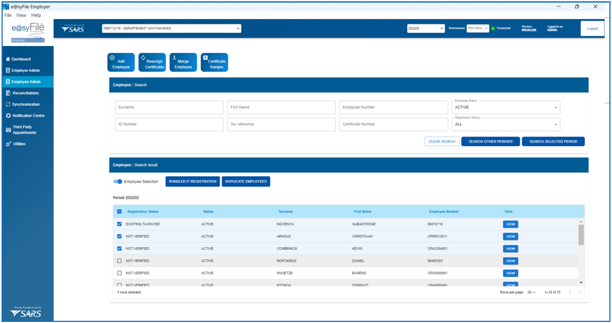Screen dimensions: 612x323
Task: Open Notification Centre in the sidebar
Action: pos(28,115)
